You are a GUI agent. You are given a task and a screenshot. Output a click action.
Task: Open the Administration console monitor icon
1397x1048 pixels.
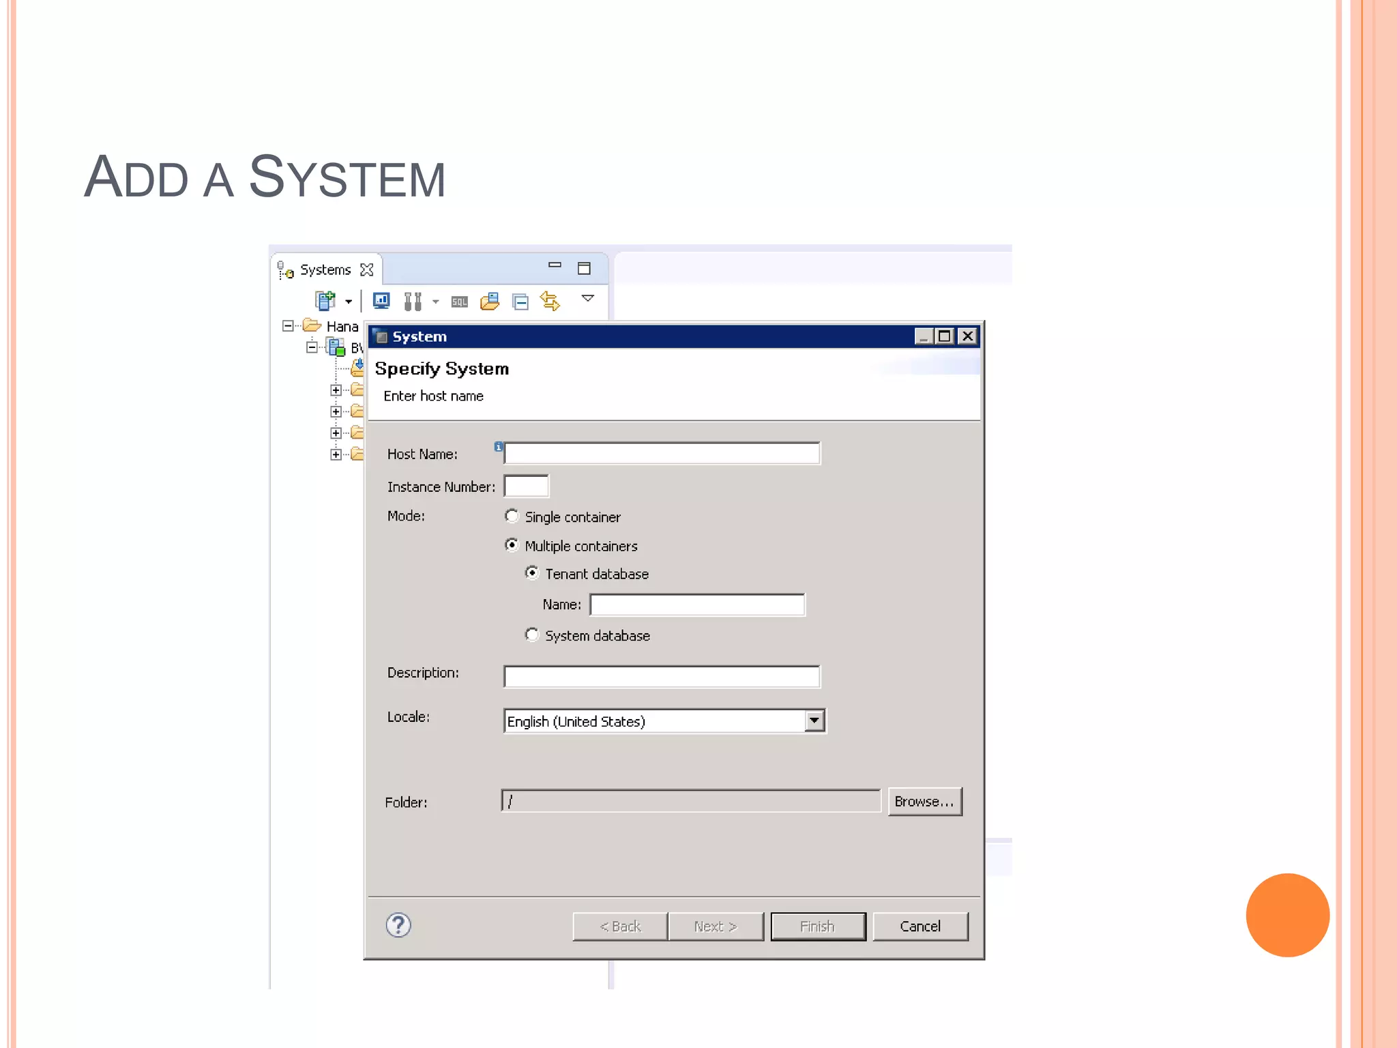pos(381,300)
